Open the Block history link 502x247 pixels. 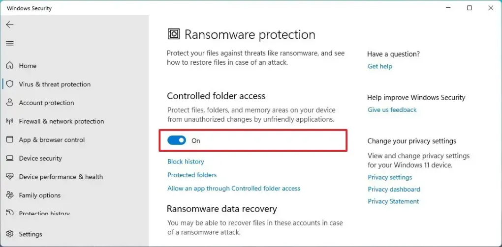[x=186, y=162]
